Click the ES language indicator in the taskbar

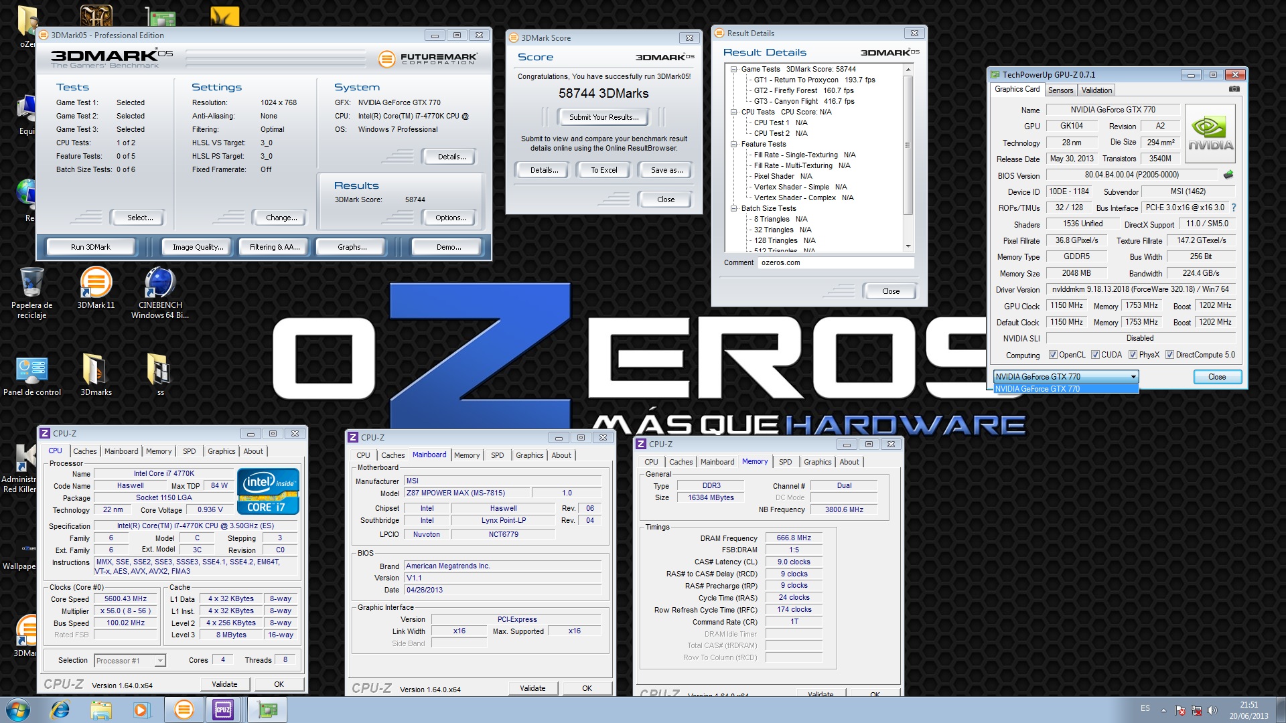1145,708
